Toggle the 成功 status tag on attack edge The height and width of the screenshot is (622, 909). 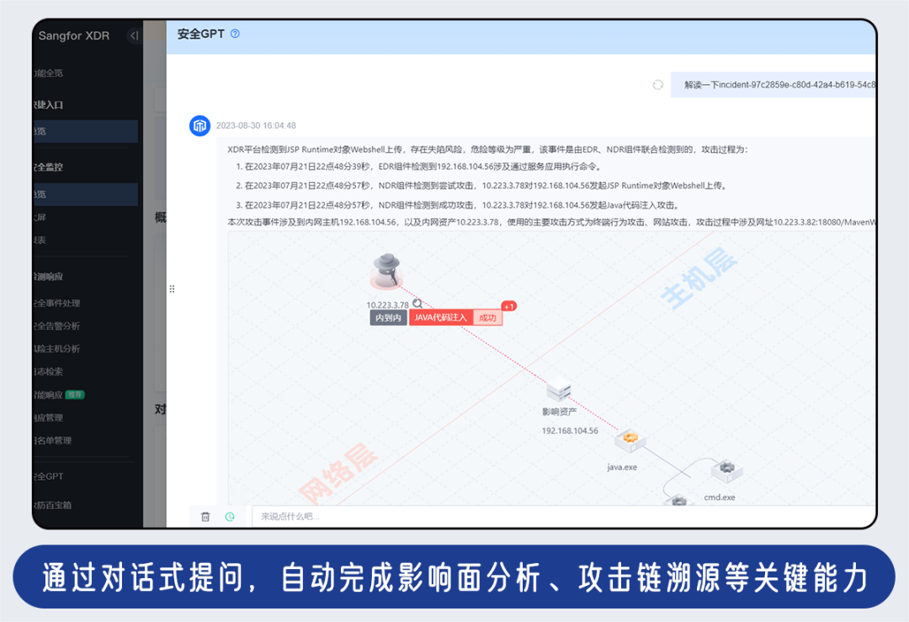coord(488,317)
